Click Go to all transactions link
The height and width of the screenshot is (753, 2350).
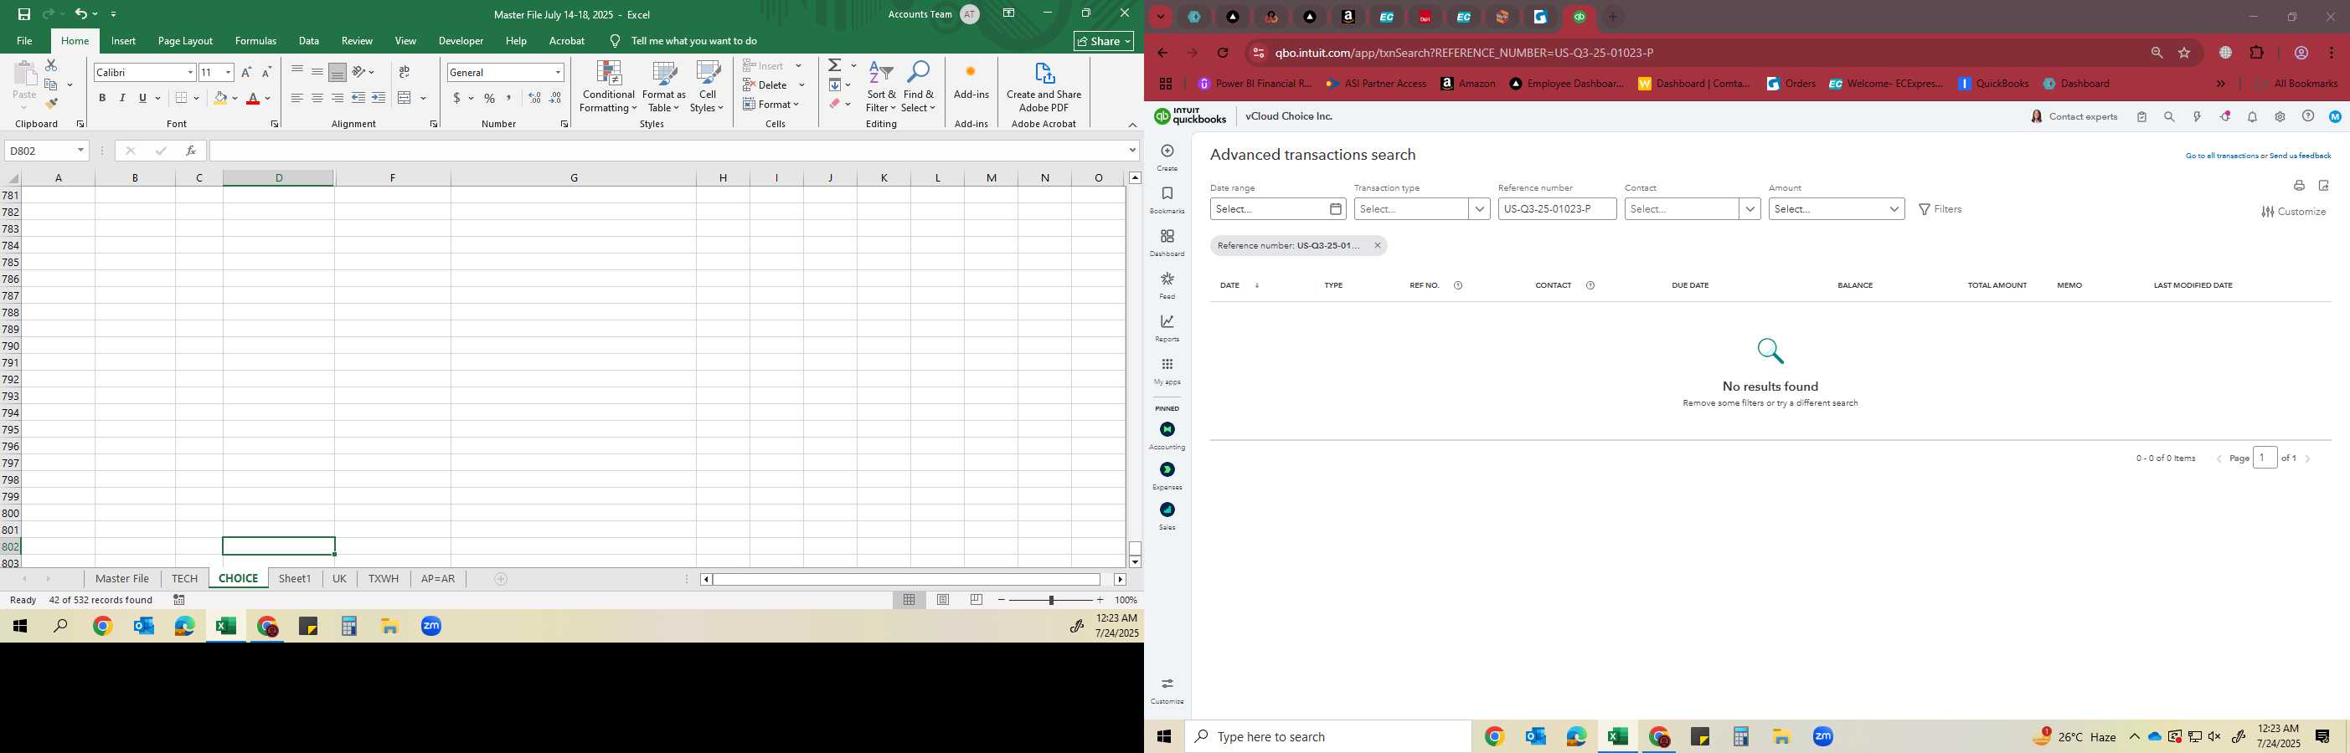tap(2221, 156)
